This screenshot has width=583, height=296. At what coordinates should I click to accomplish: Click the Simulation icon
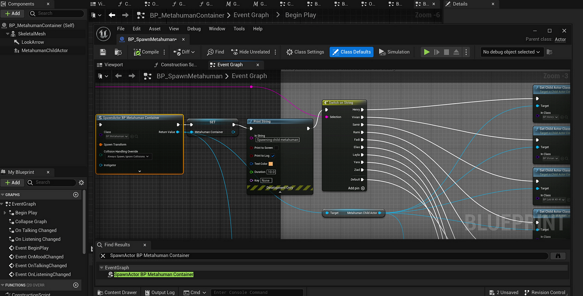[x=383, y=52]
